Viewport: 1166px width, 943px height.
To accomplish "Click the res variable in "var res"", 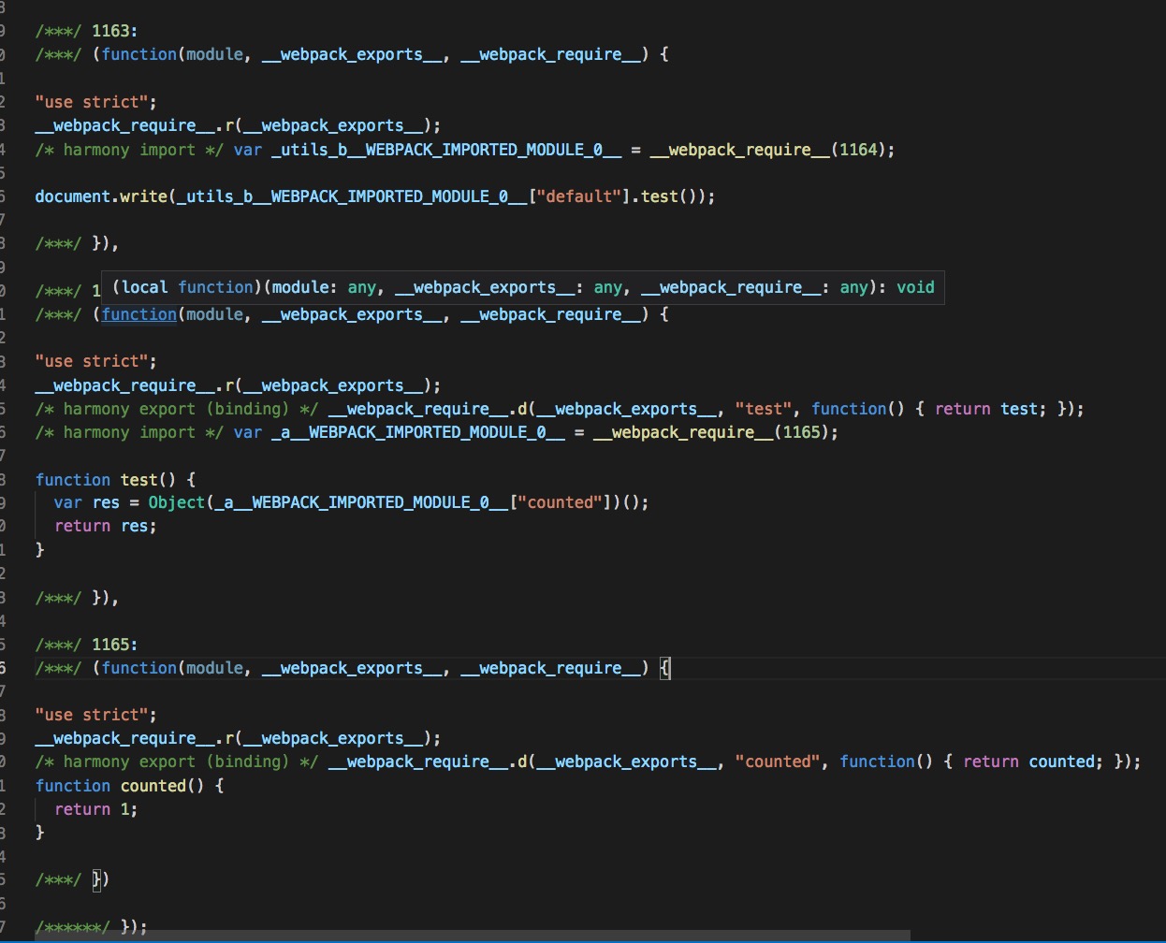I will pyautogui.click(x=106, y=502).
